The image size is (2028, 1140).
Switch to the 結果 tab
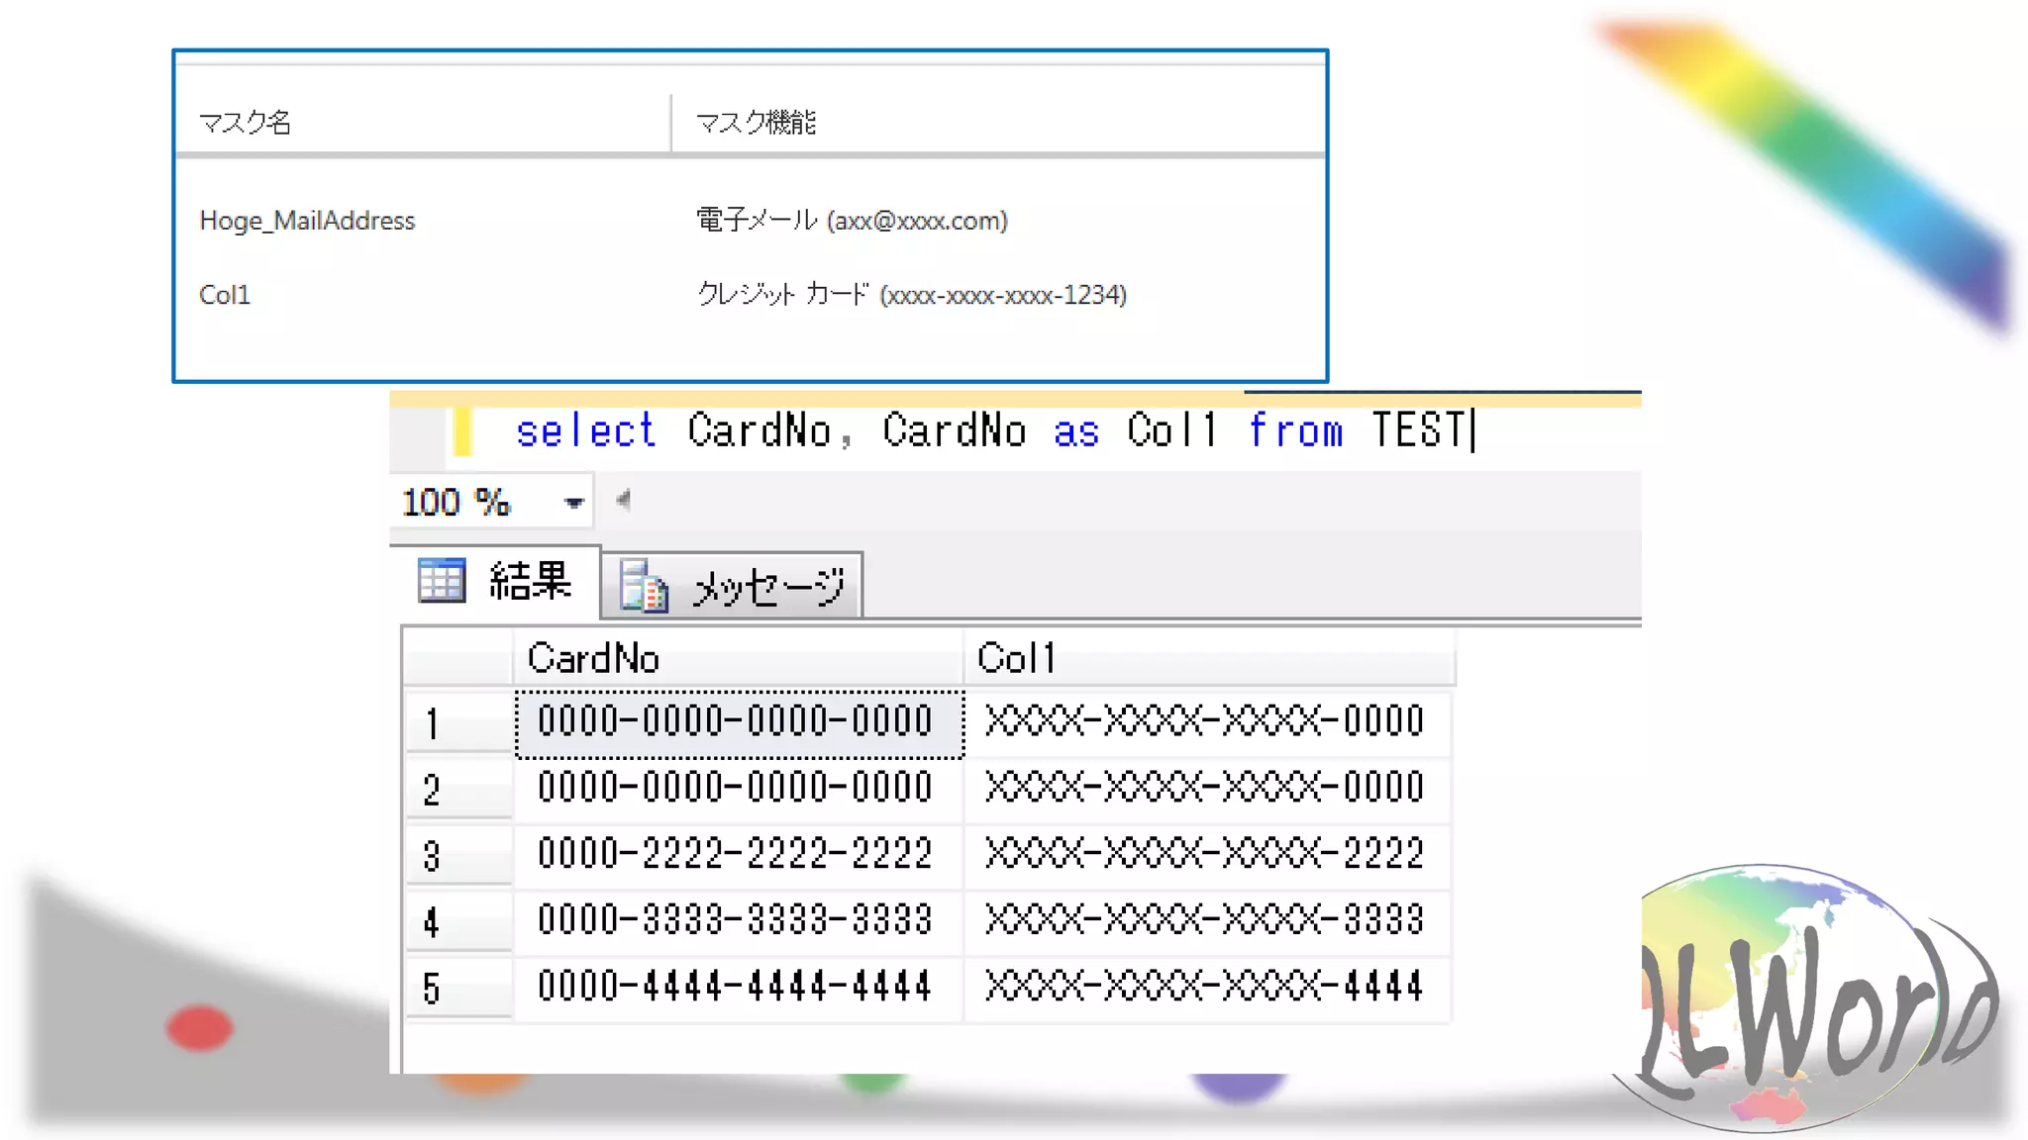point(529,581)
